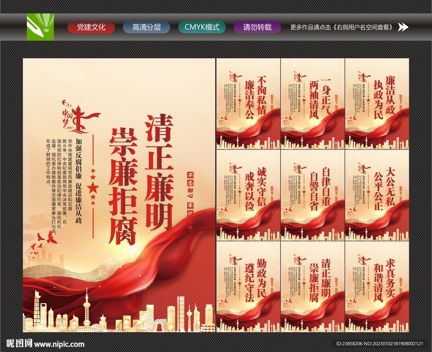Click the green pen-and-balloon logo icon
Viewport: 432px width, 352px height.
pos(40,27)
